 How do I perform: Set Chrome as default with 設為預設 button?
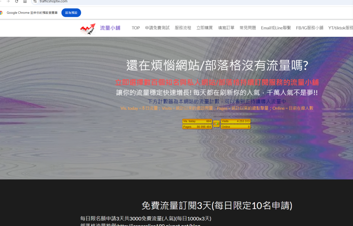coord(71,13)
